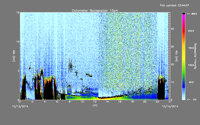Click the black cloud mass near 22:30 UTC
Viewport: 200px width, 125px height.
pos(161,89)
